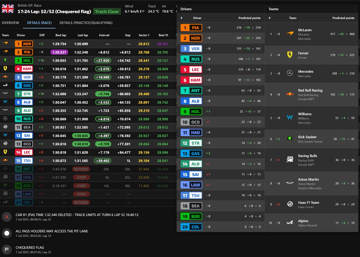Click 9 HUL badge in Drivers standings
Image resolution: width=360 pixels, height=257 pixels.
pyautogui.click(x=191, y=112)
